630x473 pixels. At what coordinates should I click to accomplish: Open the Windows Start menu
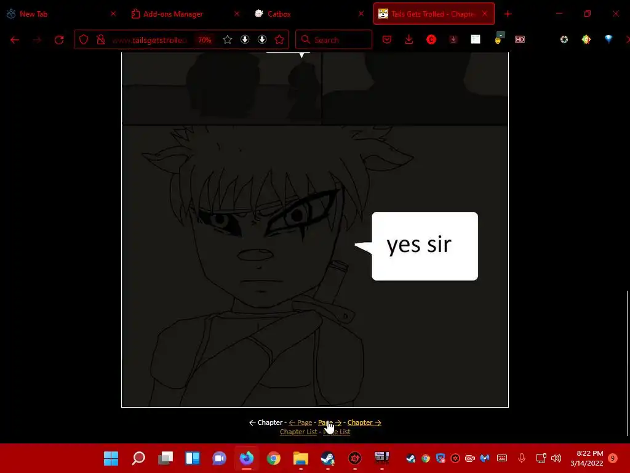pos(111,458)
